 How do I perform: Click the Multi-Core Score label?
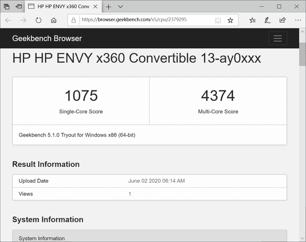[x=218, y=111]
